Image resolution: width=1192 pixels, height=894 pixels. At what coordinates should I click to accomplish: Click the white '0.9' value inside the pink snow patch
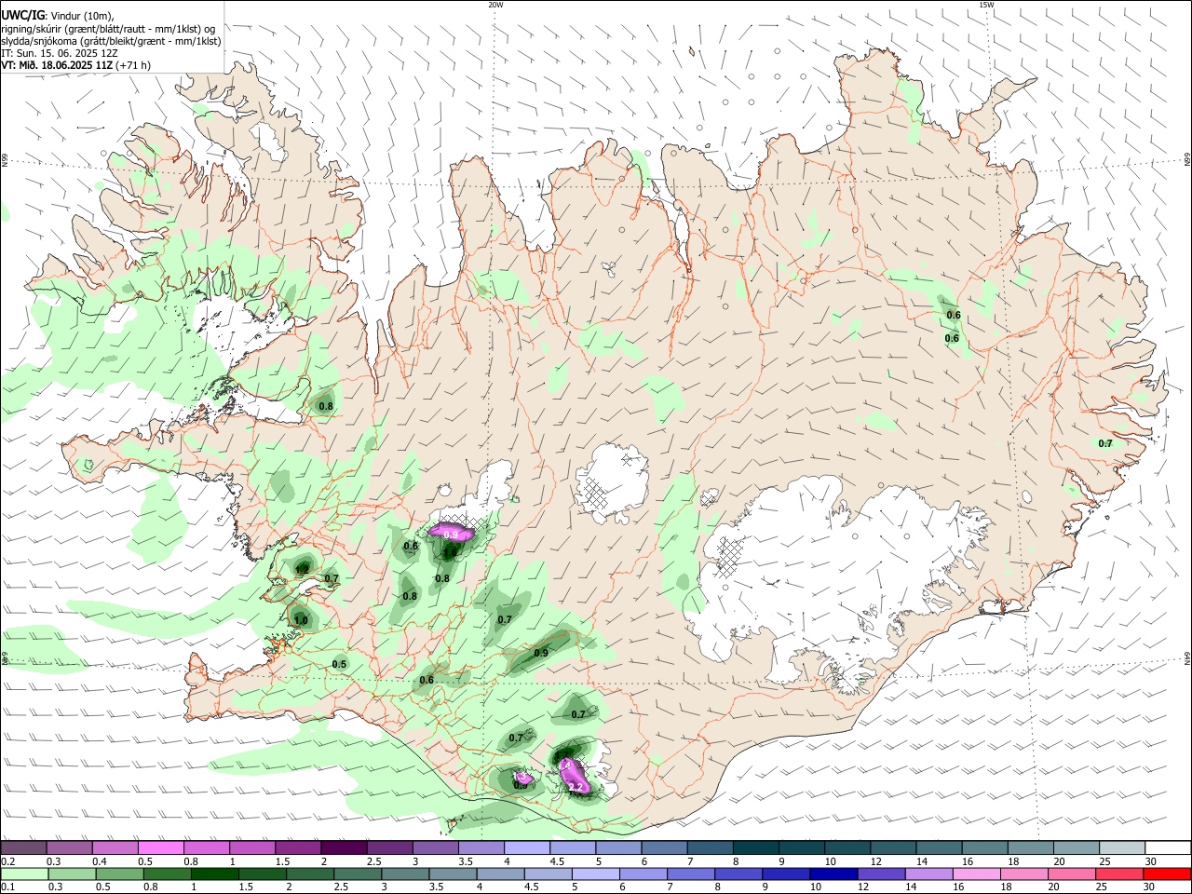[451, 535]
